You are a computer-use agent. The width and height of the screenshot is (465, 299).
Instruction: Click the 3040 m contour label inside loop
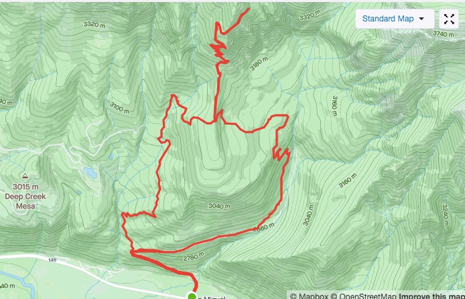(220, 206)
